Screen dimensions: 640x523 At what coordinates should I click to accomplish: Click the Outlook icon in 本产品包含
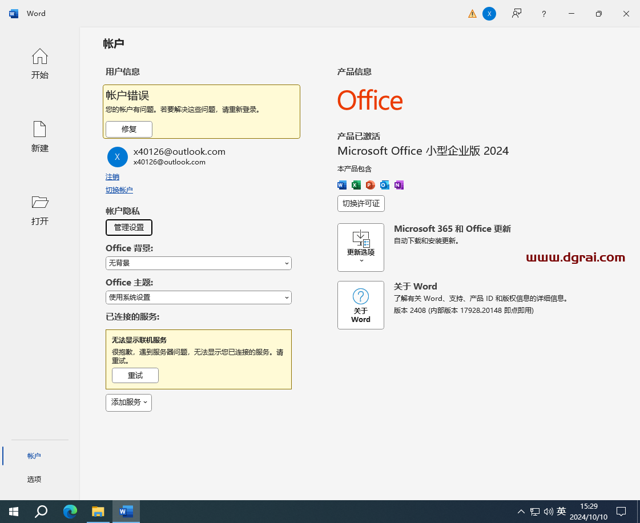384,185
